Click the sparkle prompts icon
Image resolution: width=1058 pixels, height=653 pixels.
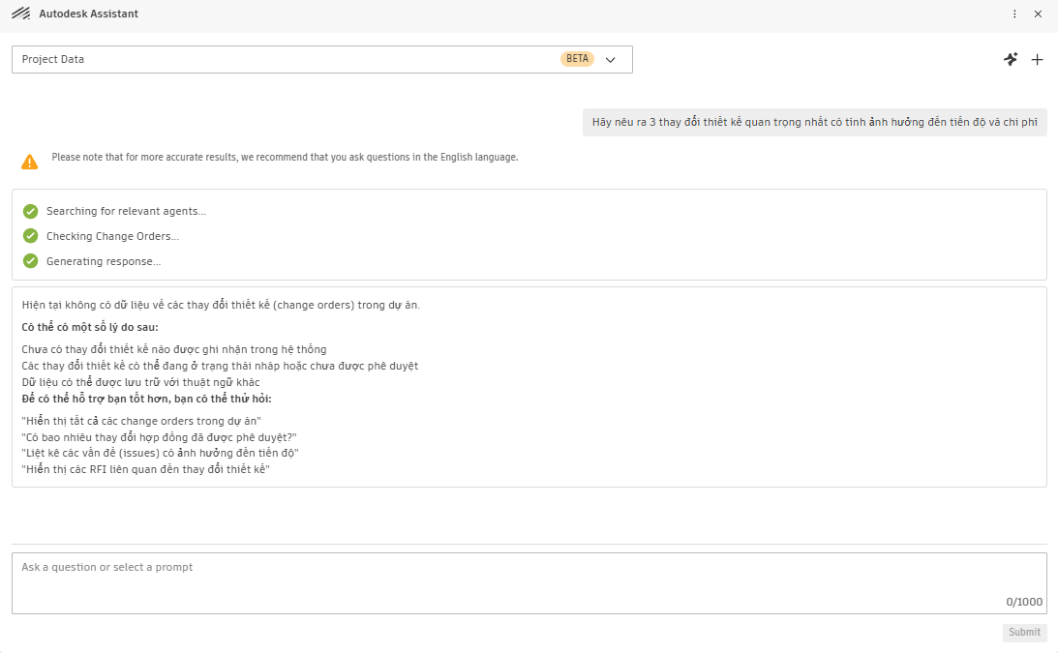[x=1011, y=59]
